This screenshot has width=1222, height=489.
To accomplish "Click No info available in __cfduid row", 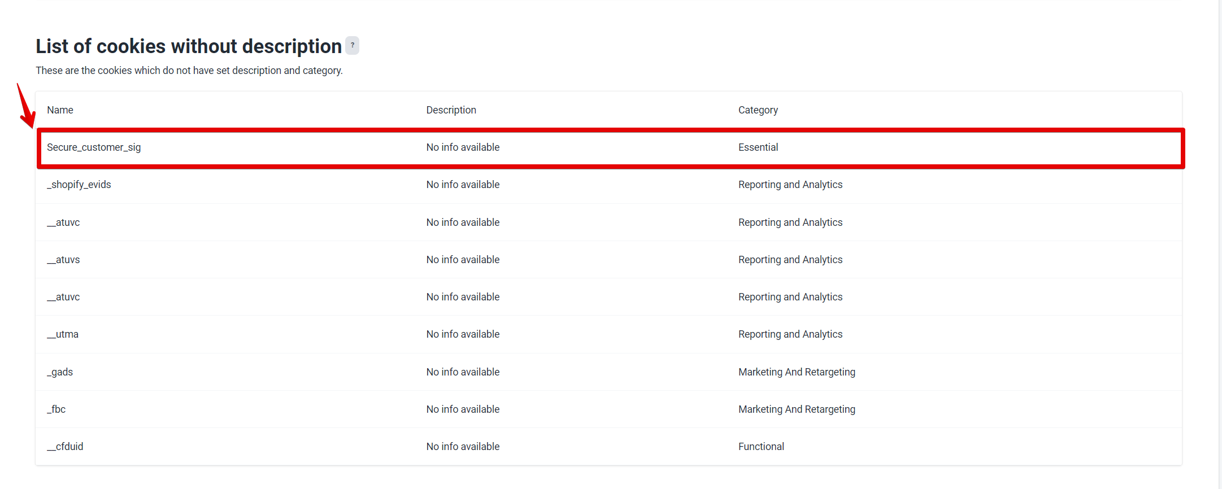I will coord(463,447).
